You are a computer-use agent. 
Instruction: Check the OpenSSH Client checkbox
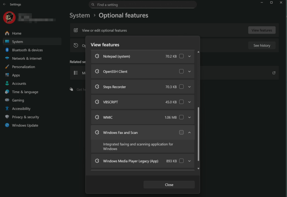pos(181,71)
